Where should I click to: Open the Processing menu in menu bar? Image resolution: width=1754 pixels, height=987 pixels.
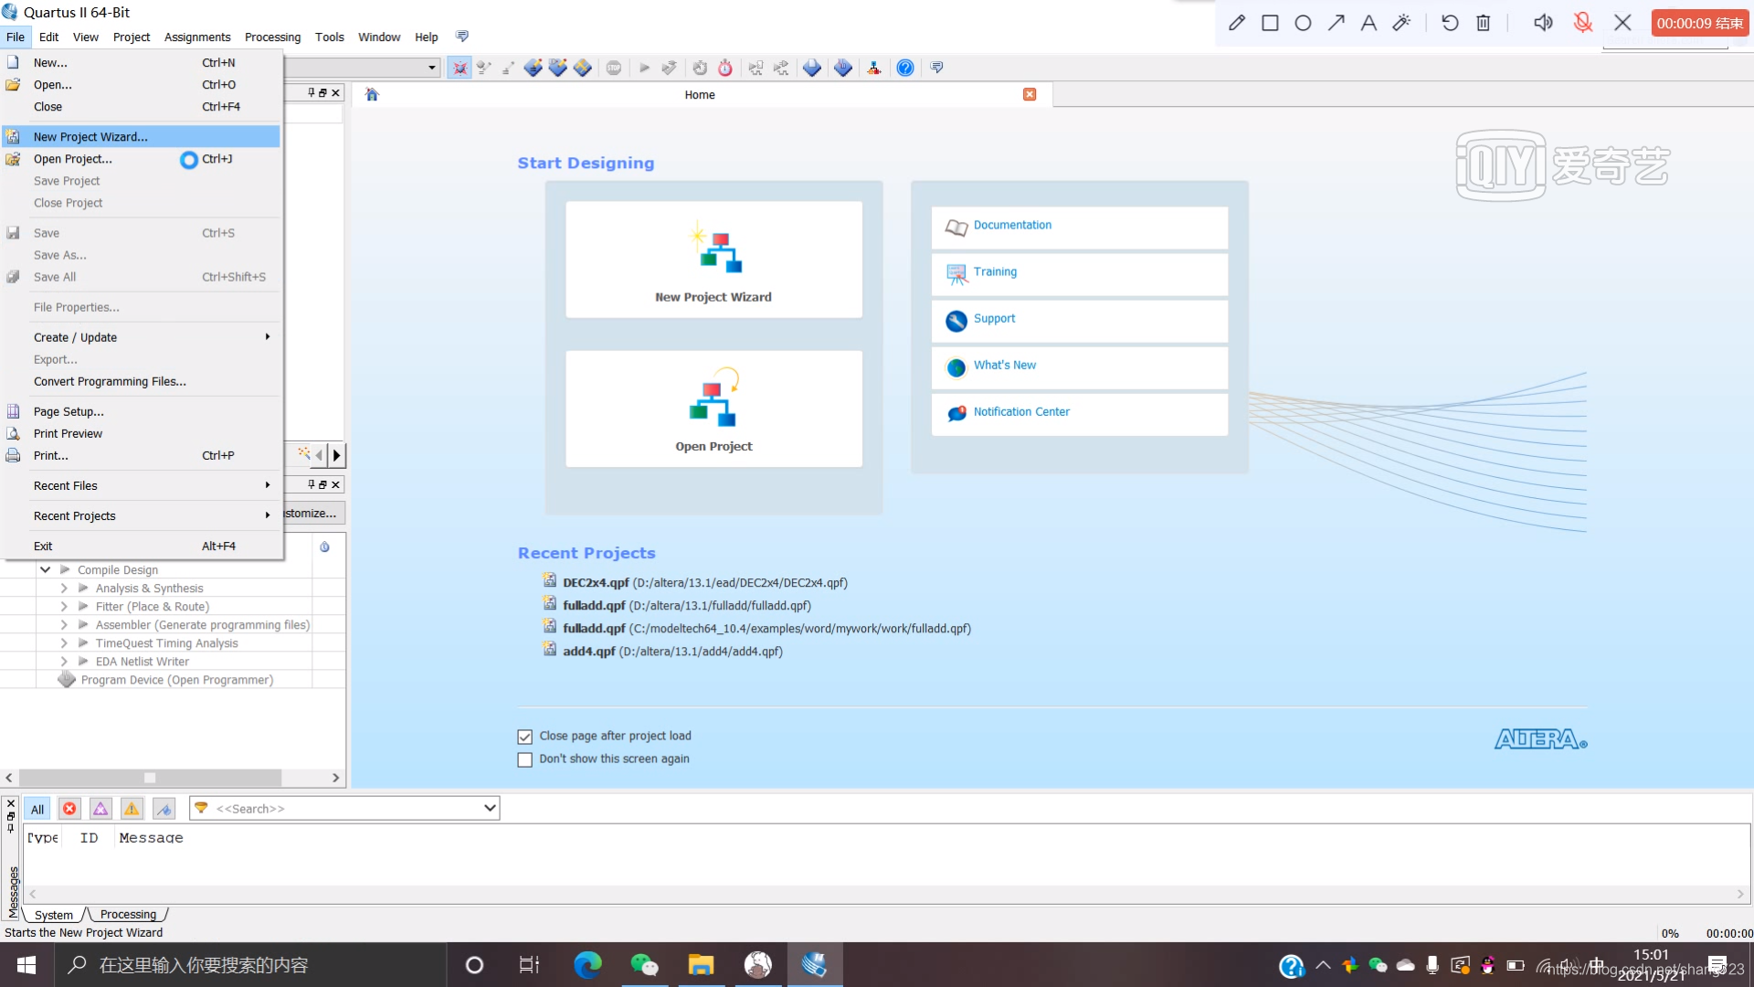[x=272, y=37]
